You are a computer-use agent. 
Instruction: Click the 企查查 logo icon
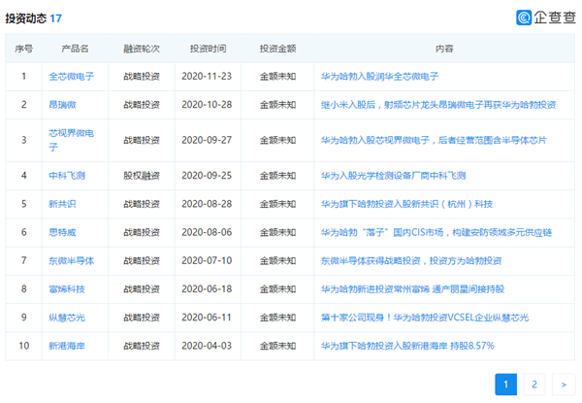coord(524,17)
